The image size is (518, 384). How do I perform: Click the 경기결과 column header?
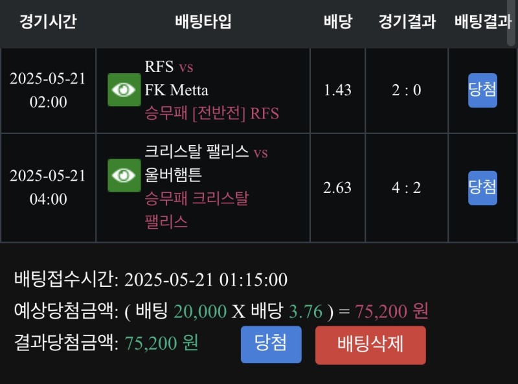pyautogui.click(x=407, y=22)
